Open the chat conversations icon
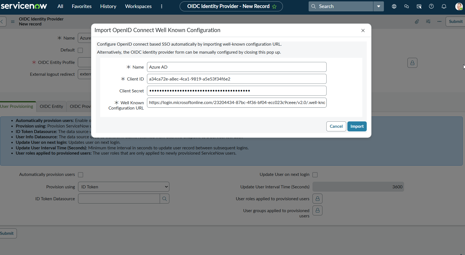This screenshot has width=465, height=255. (x=406, y=6)
